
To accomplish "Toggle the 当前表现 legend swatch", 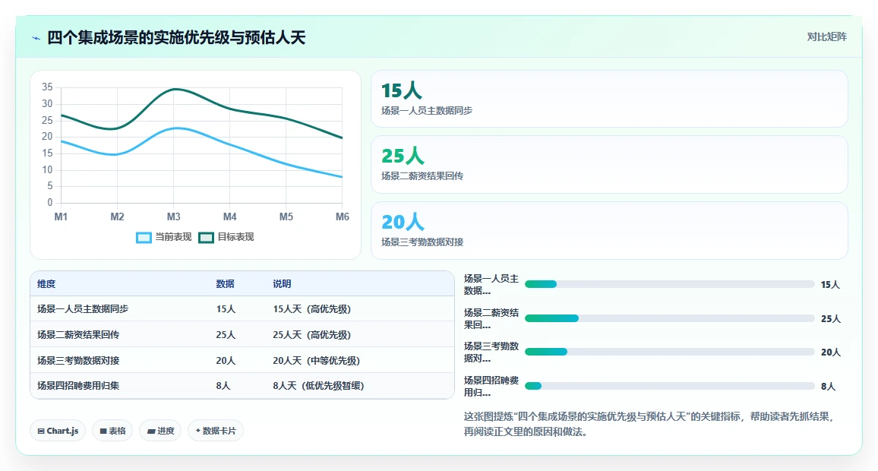I will click(x=144, y=238).
